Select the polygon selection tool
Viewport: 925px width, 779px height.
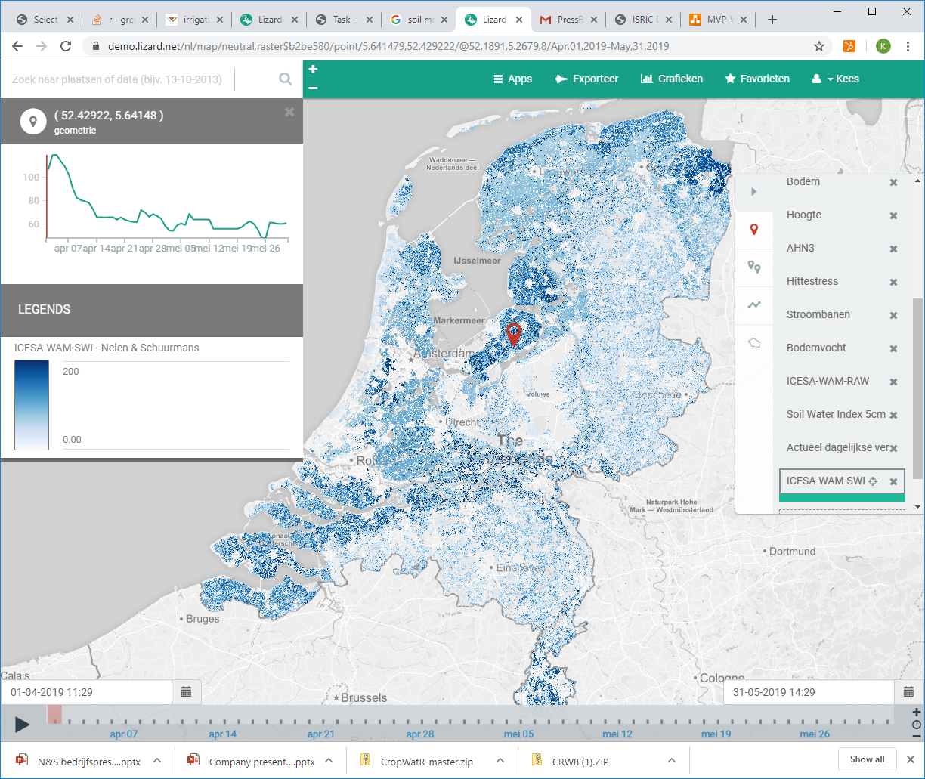coord(753,342)
